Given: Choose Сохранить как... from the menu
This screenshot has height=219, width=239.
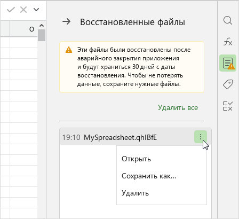Looking at the screenshot, I should (x=162, y=176).
